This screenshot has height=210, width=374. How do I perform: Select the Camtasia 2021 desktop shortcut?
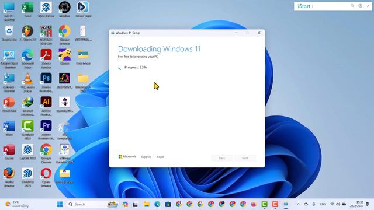coord(27,130)
